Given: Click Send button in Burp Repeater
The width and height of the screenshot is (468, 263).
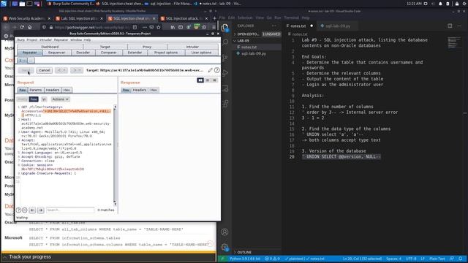Looking at the screenshot, I should pyautogui.click(x=26, y=70).
